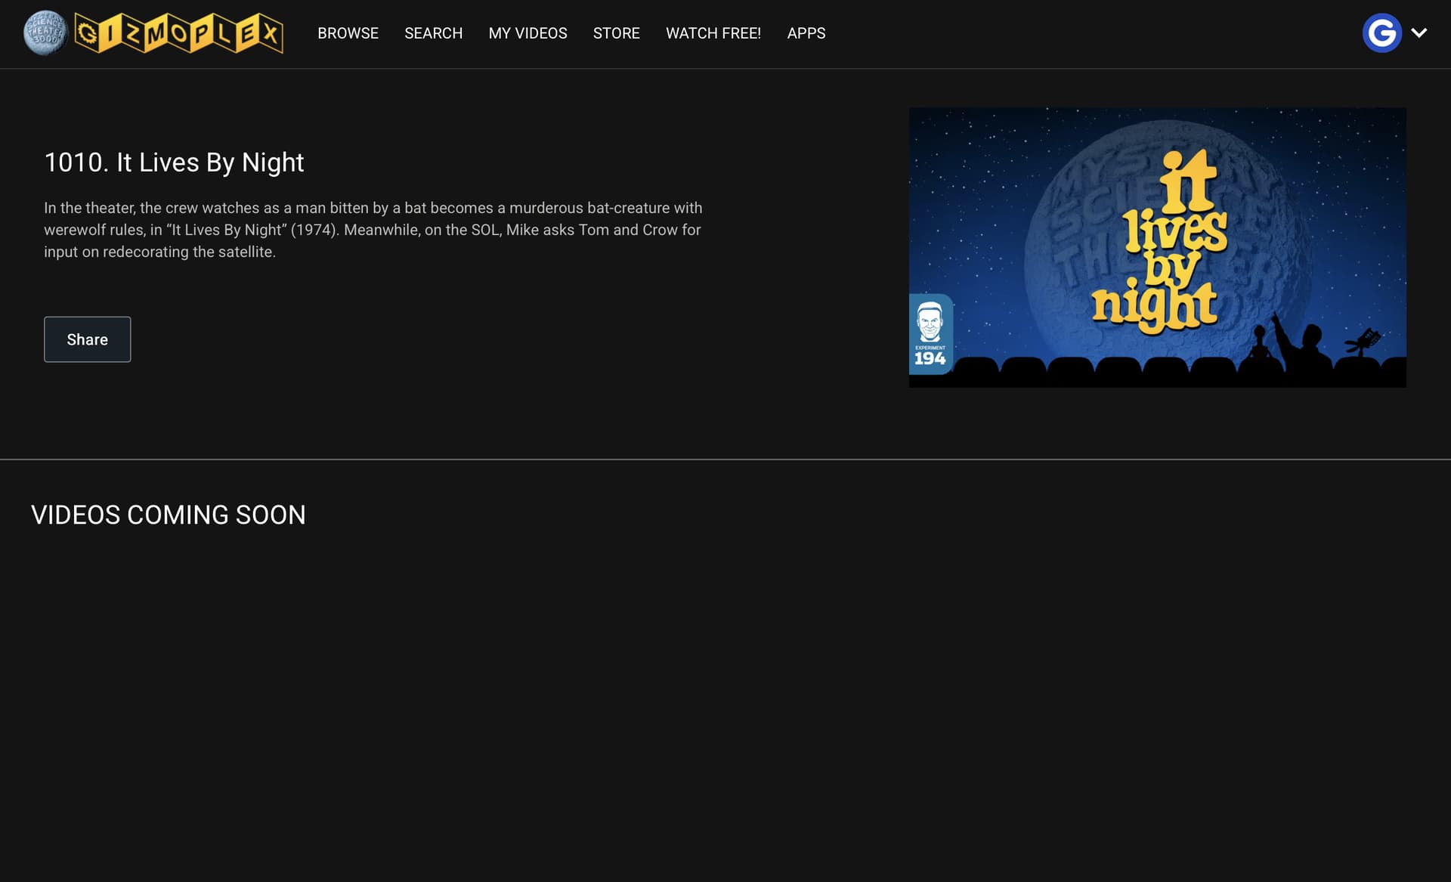Click the yellow Gizmoplex logo
The height and width of the screenshot is (882, 1451).
click(x=180, y=33)
